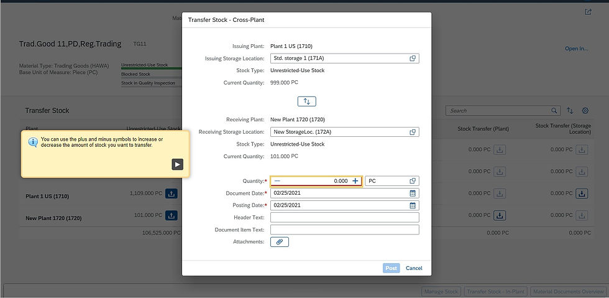Click the New Plant 1720 (1720) receiving plant text
The width and height of the screenshot is (609, 298).
298,119
